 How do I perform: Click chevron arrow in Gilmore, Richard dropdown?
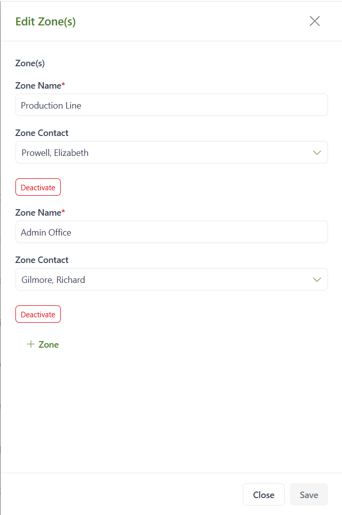pyautogui.click(x=317, y=279)
